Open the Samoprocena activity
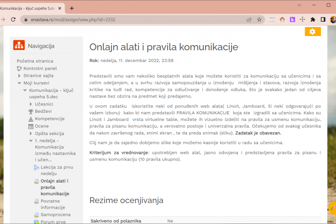The height and width of the screenshot is (224, 336). coord(56,215)
